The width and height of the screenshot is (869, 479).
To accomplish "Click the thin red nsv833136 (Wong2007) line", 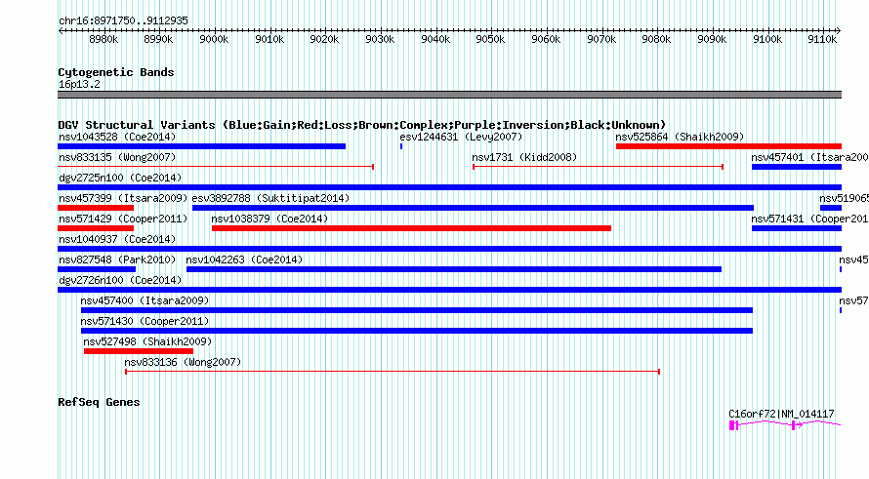I will pos(393,372).
